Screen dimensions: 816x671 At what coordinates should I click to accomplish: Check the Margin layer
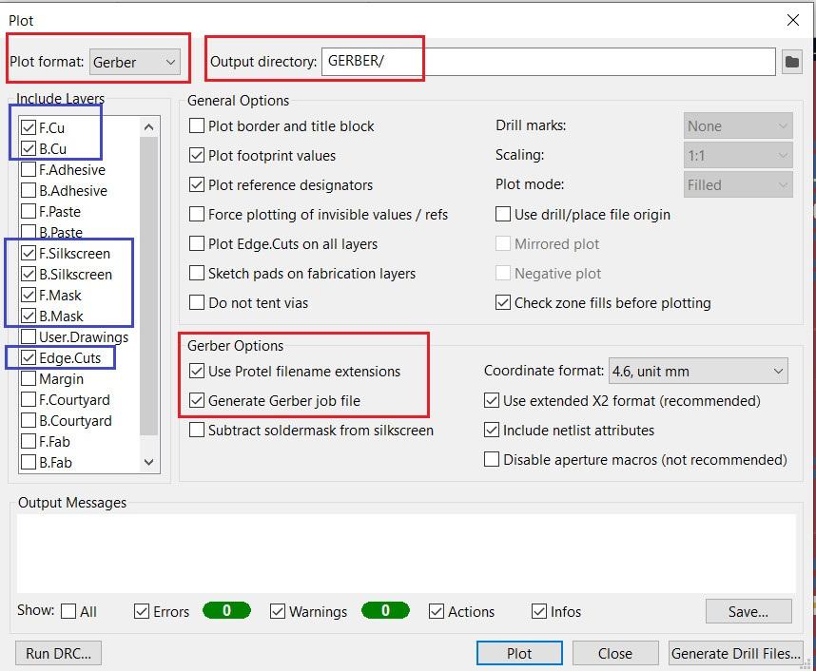tap(29, 378)
